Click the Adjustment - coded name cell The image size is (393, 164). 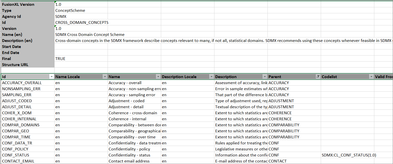127,101
